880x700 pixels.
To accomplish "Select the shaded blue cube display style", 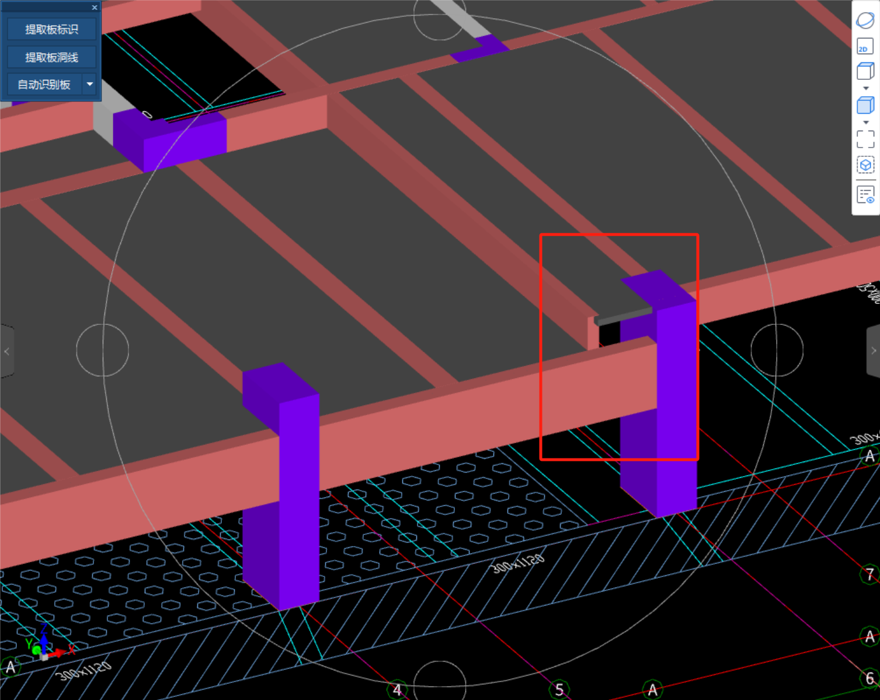I will [x=865, y=106].
